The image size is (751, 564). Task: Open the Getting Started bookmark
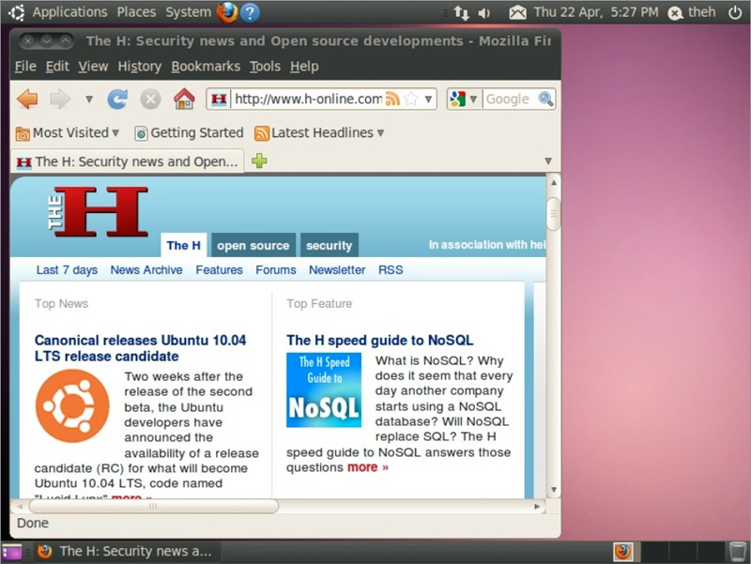coord(190,133)
